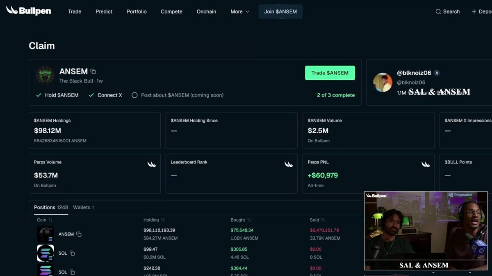Click the 33.79K ANSEM sold amount
Image resolution: width=492 pixels, height=276 pixels.
(325, 238)
